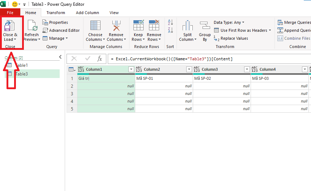Open the Column4 filter dropdown
The height and width of the screenshot is (191, 311).
[x=305, y=69]
